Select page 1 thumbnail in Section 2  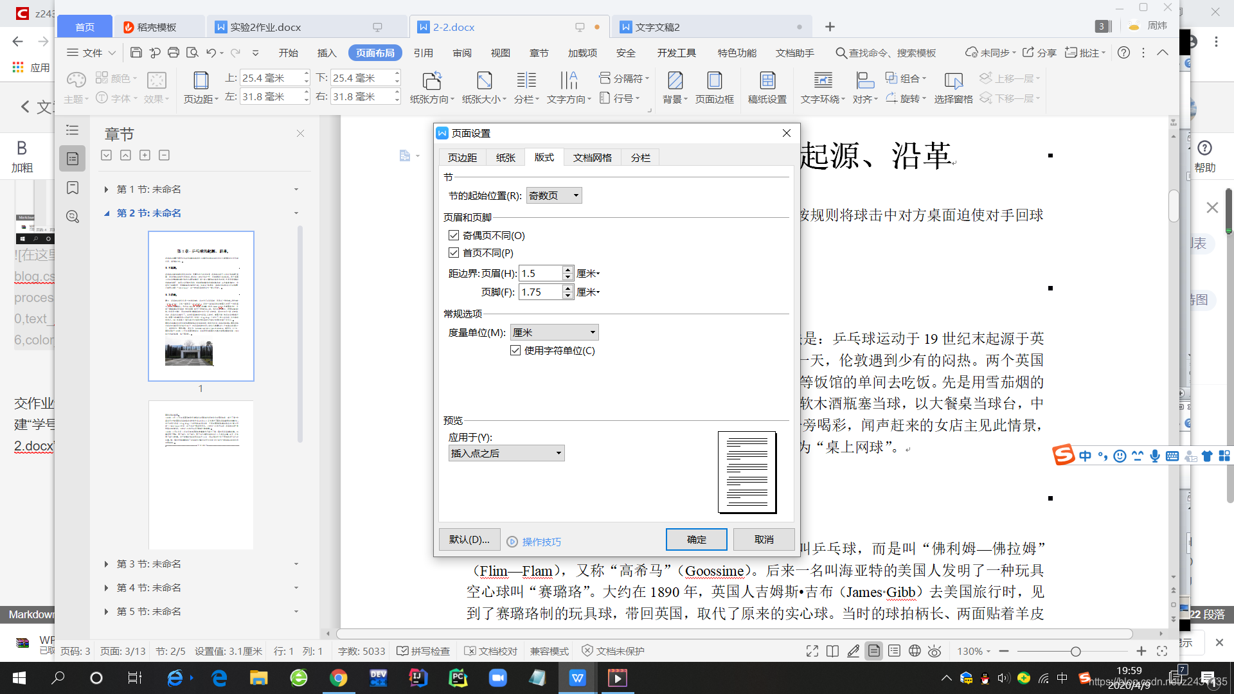pyautogui.click(x=201, y=306)
